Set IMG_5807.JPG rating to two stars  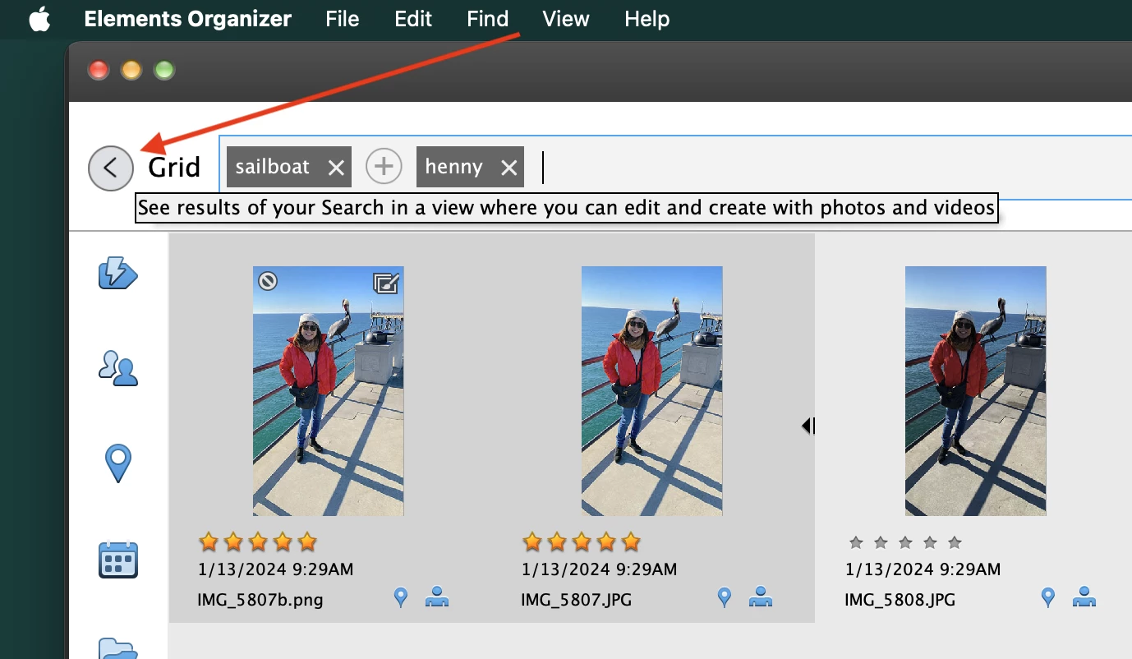coord(557,541)
